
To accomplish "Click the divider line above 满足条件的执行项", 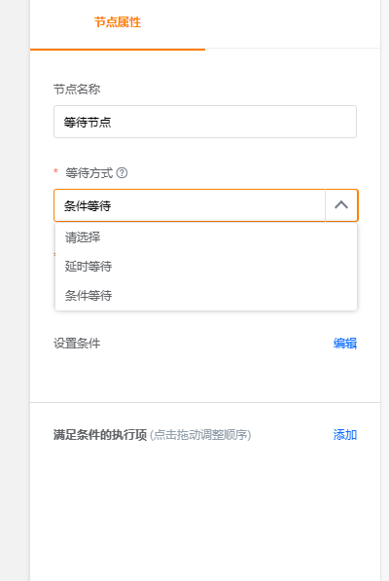I will pos(205,402).
